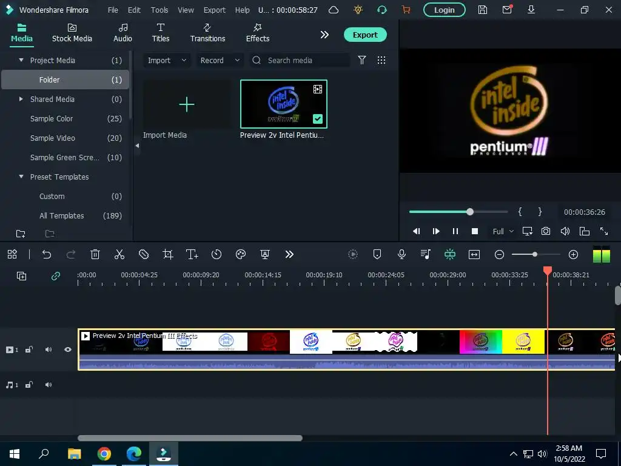Open the Import dropdown
Image resolution: width=621 pixels, height=466 pixels.
(x=167, y=60)
